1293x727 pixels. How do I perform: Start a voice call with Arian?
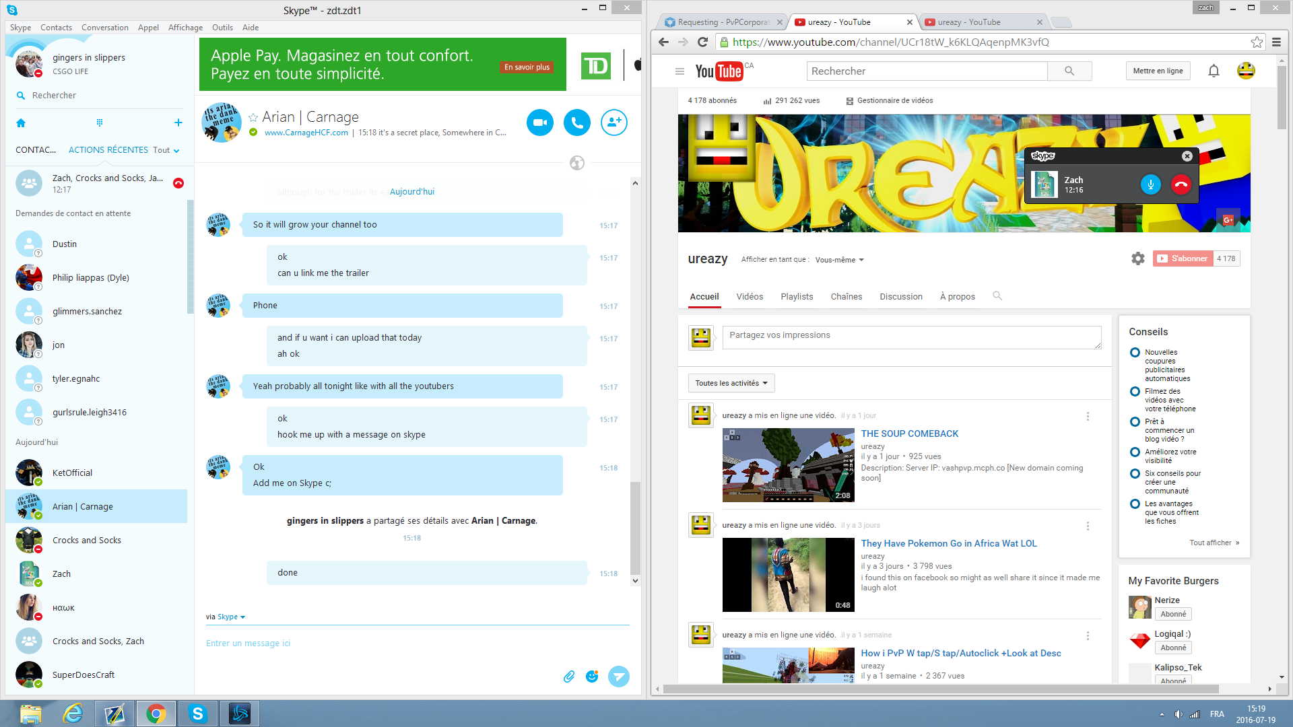coord(576,123)
